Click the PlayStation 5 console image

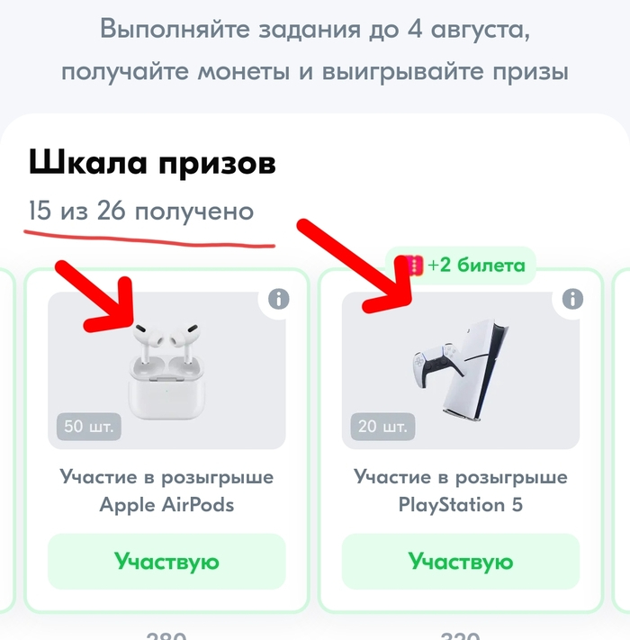tap(461, 370)
